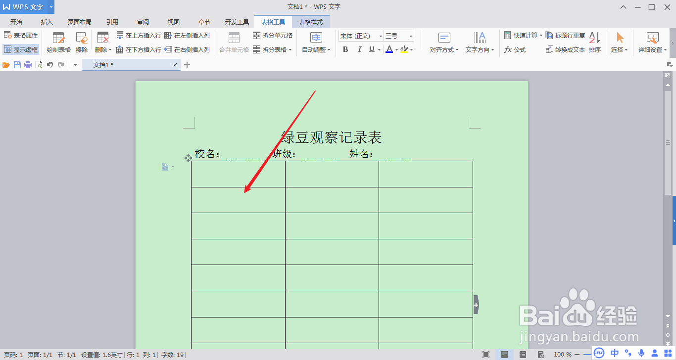This screenshot has width=676, height=360.
Task: Insert row above (在上方插入行)
Action: (x=139, y=36)
